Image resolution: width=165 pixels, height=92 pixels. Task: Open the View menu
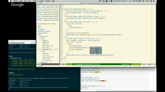pos(29,1)
